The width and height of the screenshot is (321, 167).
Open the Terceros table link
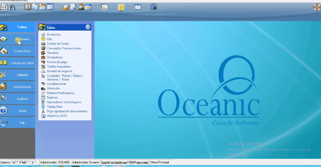pyautogui.click(x=53, y=53)
